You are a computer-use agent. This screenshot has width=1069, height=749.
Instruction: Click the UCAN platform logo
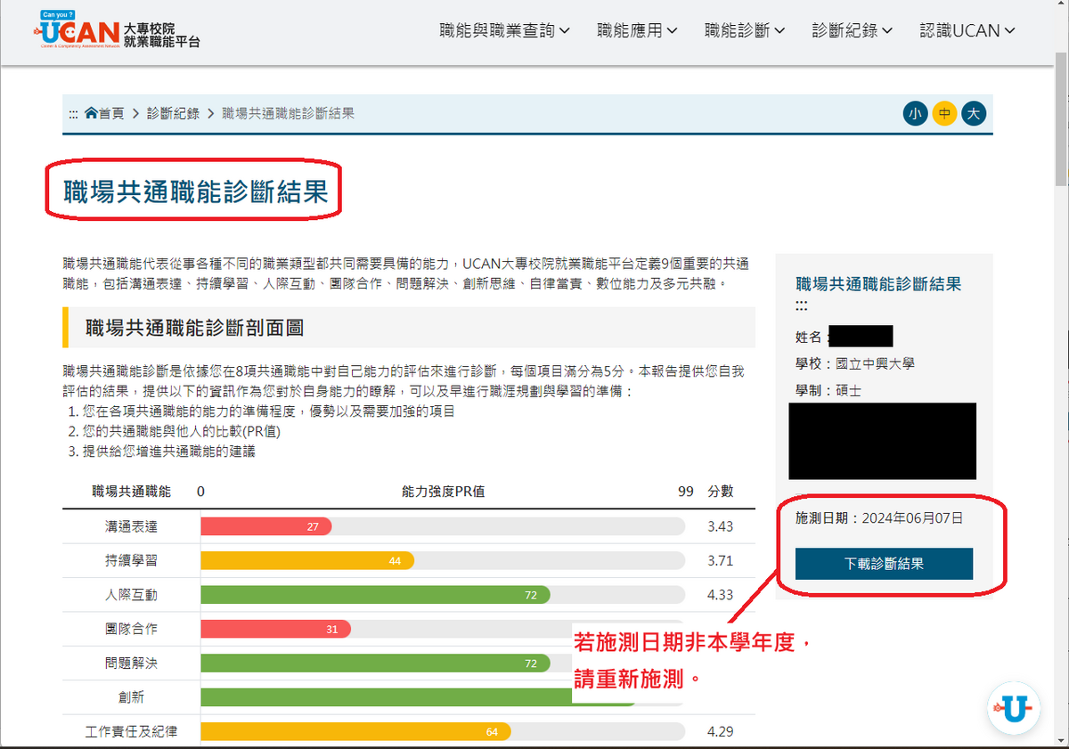click(x=116, y=30)
